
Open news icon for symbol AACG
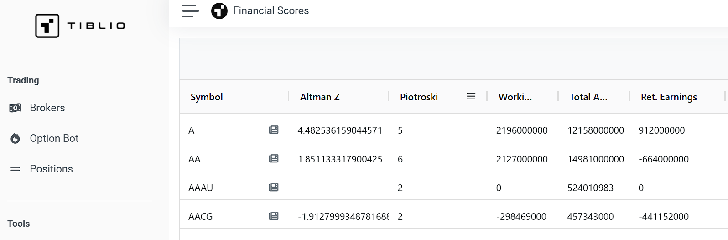pos(274,216)
